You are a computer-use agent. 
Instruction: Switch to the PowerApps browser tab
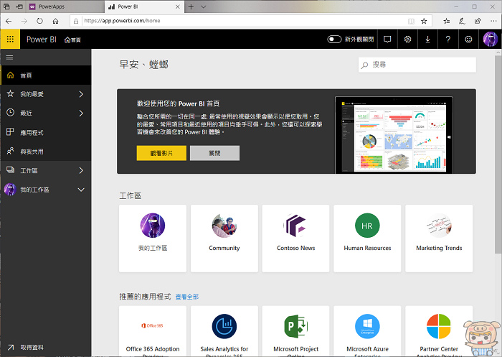point(50,6)
